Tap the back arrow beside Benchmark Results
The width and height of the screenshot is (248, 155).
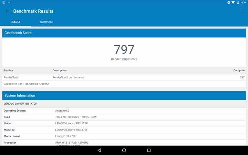[x=7, y=11]
